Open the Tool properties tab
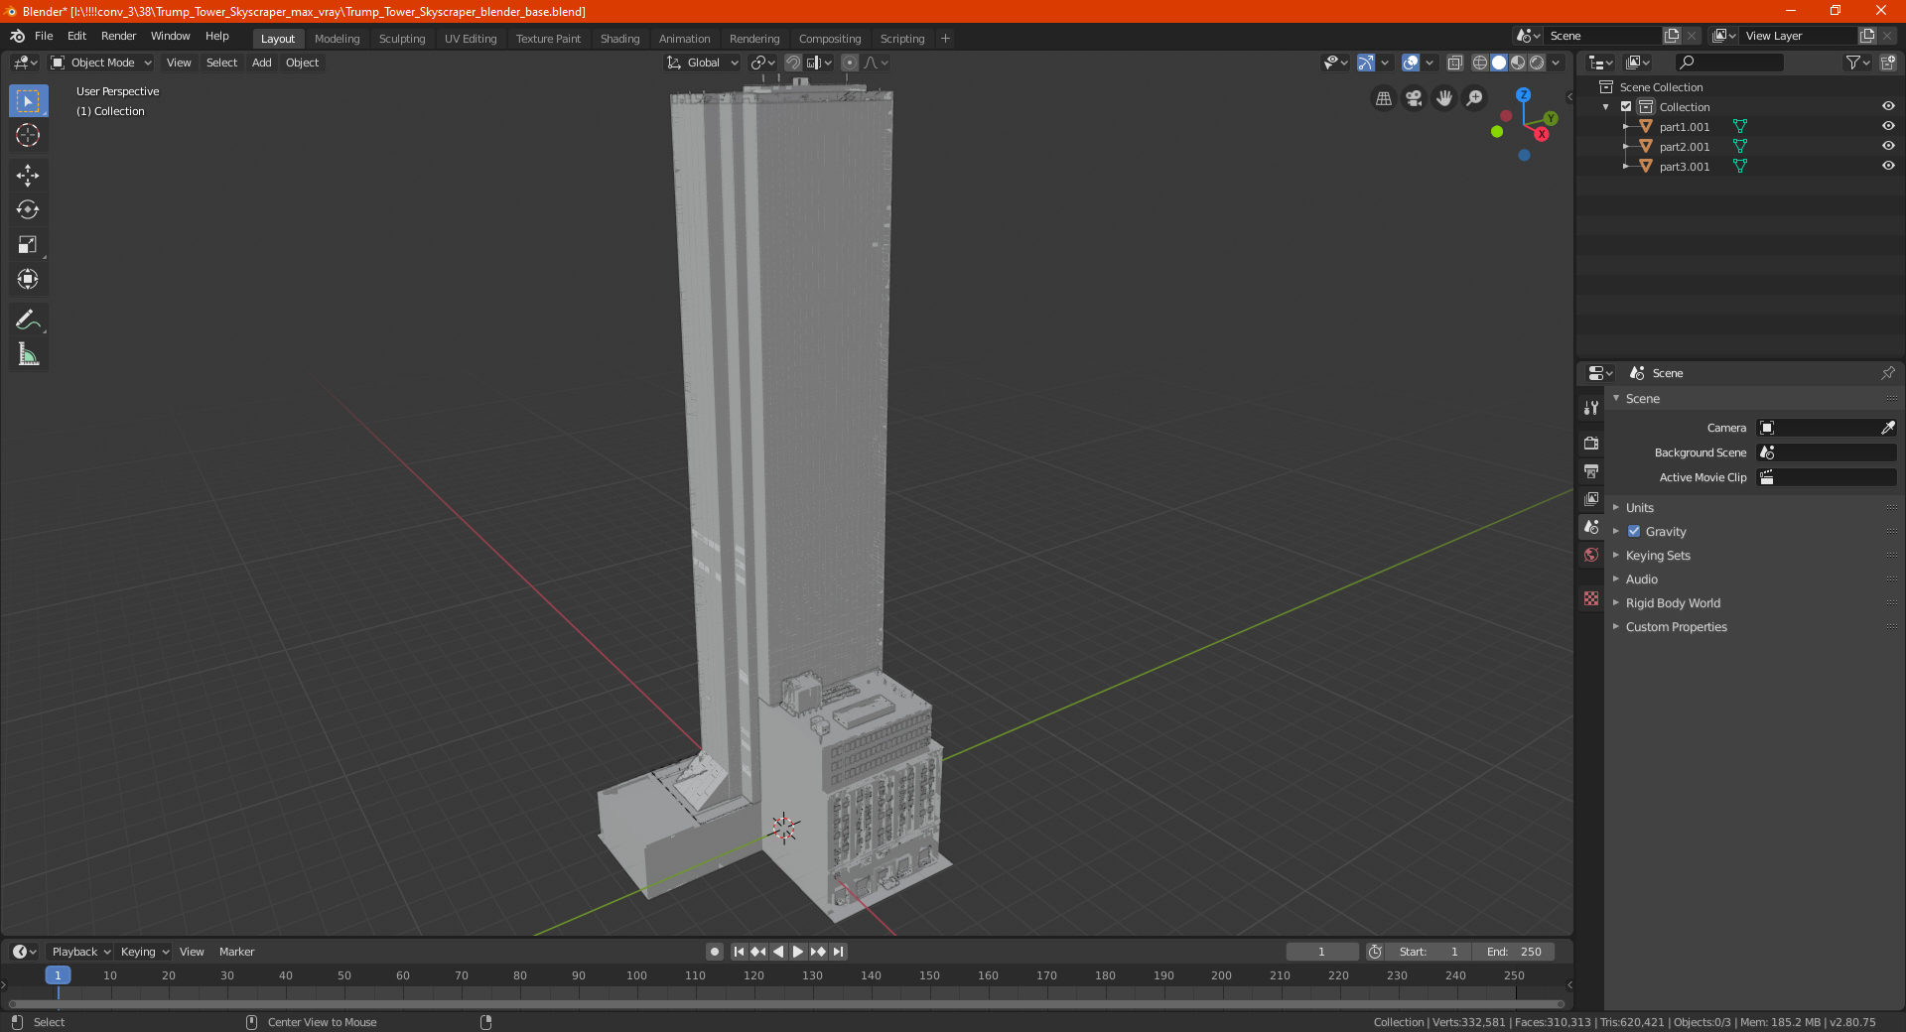The height and width of the screenshot is (1032, 1906). [1591, 408]
